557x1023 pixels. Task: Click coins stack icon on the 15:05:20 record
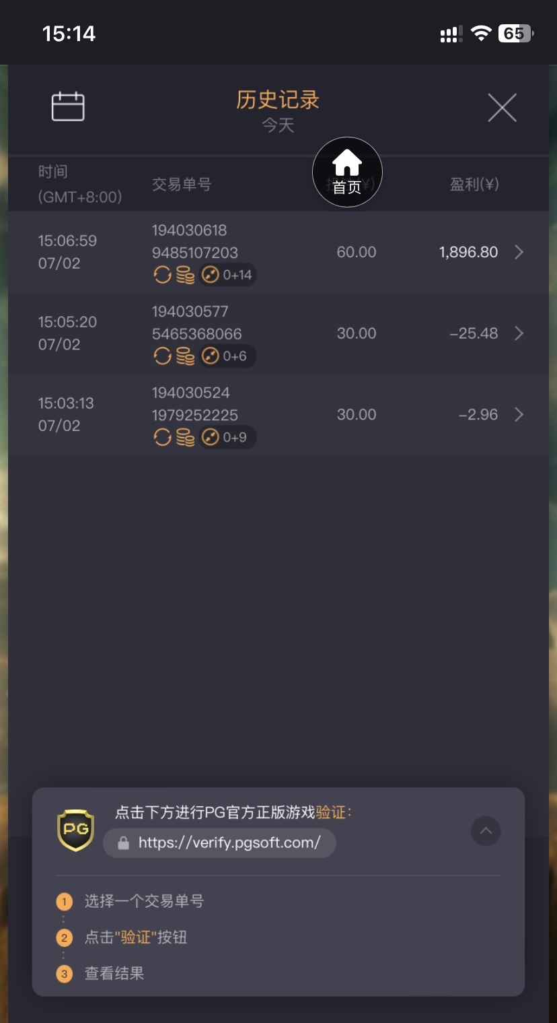[x=185, y=356]
